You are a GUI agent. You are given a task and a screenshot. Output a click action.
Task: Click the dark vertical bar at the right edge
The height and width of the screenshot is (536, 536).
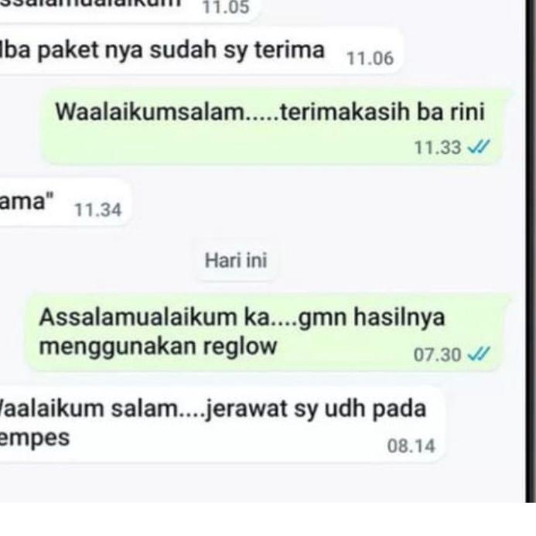[x=531, y=251]
